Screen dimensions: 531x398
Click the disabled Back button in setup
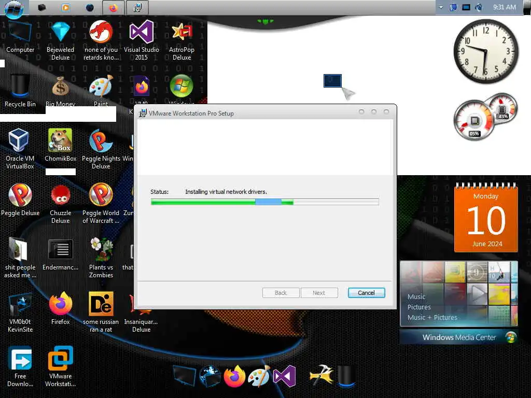(x=281, y=293)
